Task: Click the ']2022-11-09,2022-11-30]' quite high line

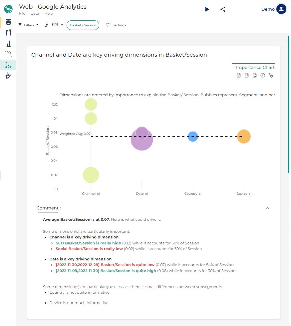Action: [145, 271]
